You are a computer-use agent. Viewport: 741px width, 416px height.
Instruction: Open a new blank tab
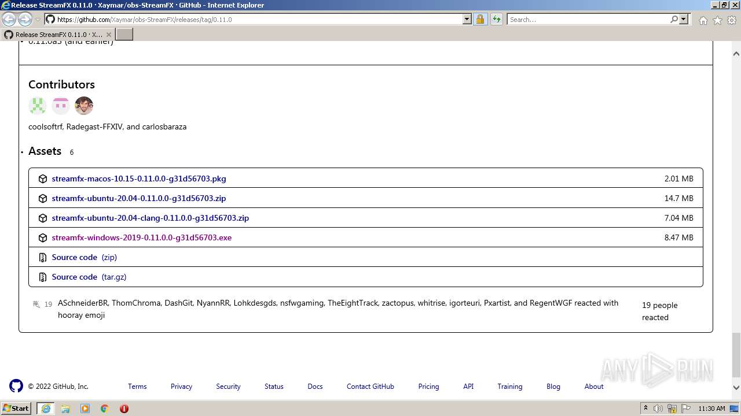click(124, 35)
